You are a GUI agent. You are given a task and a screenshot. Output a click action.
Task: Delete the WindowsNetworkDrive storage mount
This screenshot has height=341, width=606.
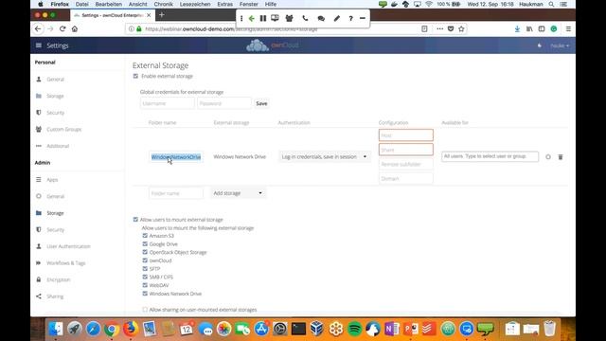click(x=561, y=157)
